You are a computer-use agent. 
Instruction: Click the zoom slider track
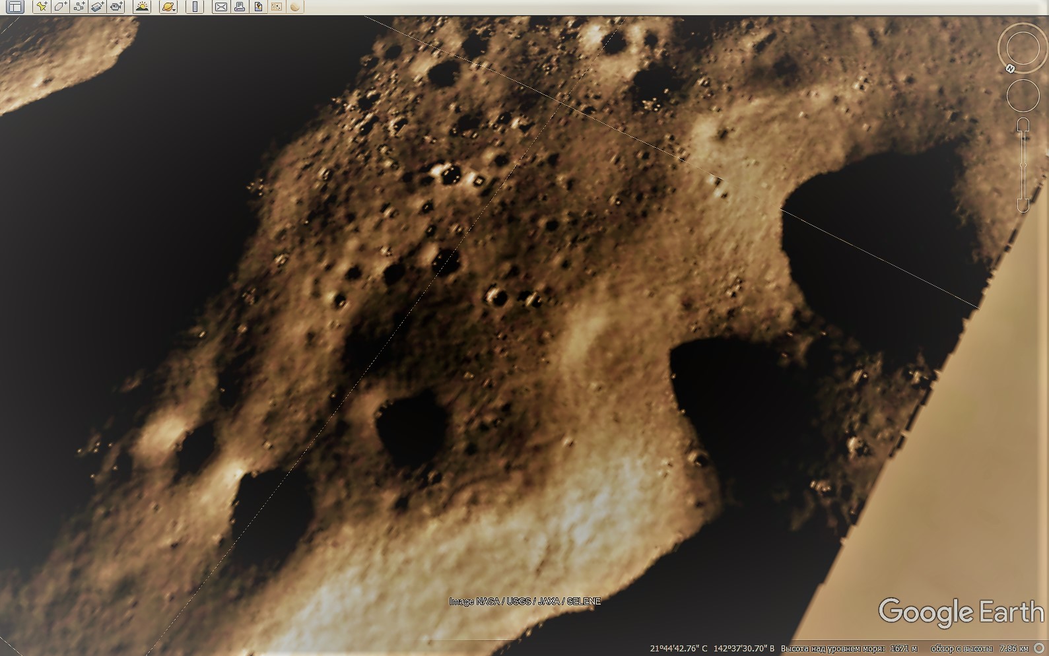coord(1023,165)
